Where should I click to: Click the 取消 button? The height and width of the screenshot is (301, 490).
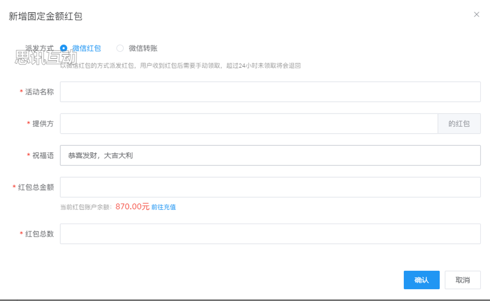click(x=463, y=280)
